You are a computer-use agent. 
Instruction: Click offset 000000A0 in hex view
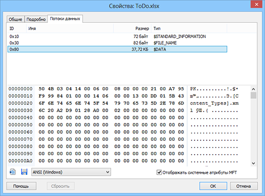coord(21,161)
